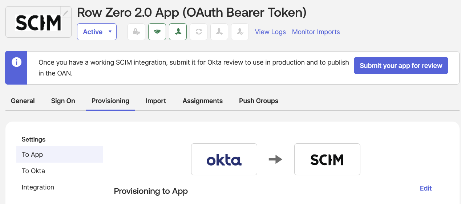Click the green handshake icon
This screenshot has width=461, height=204.
157,32
